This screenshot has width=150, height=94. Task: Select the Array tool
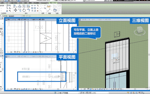pyautogui.click(x=32, y=8)
